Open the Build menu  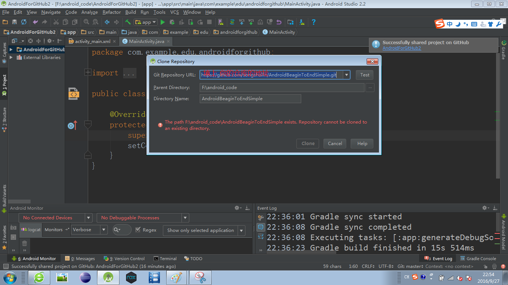(x=131, y=12)
